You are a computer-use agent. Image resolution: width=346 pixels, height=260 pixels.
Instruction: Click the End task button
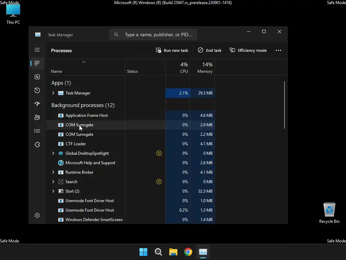[209, 50]
